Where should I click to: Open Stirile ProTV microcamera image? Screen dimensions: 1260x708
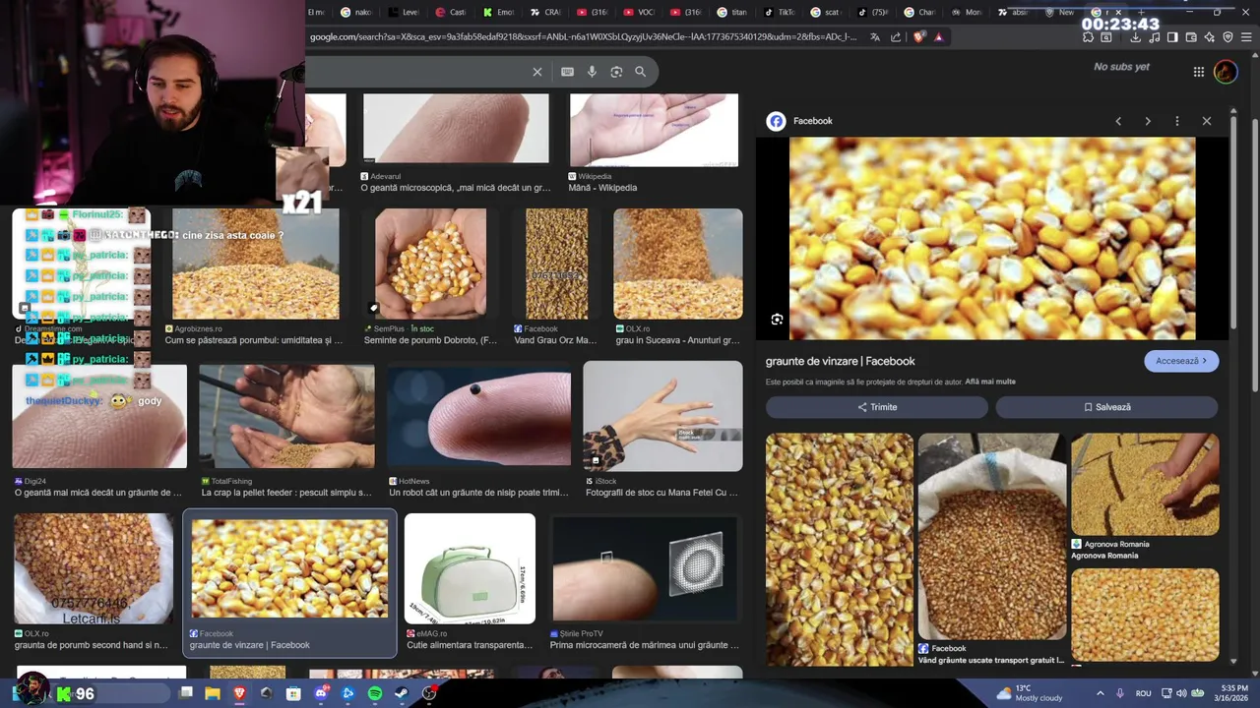pyautogui.click(x=645, y=569)
